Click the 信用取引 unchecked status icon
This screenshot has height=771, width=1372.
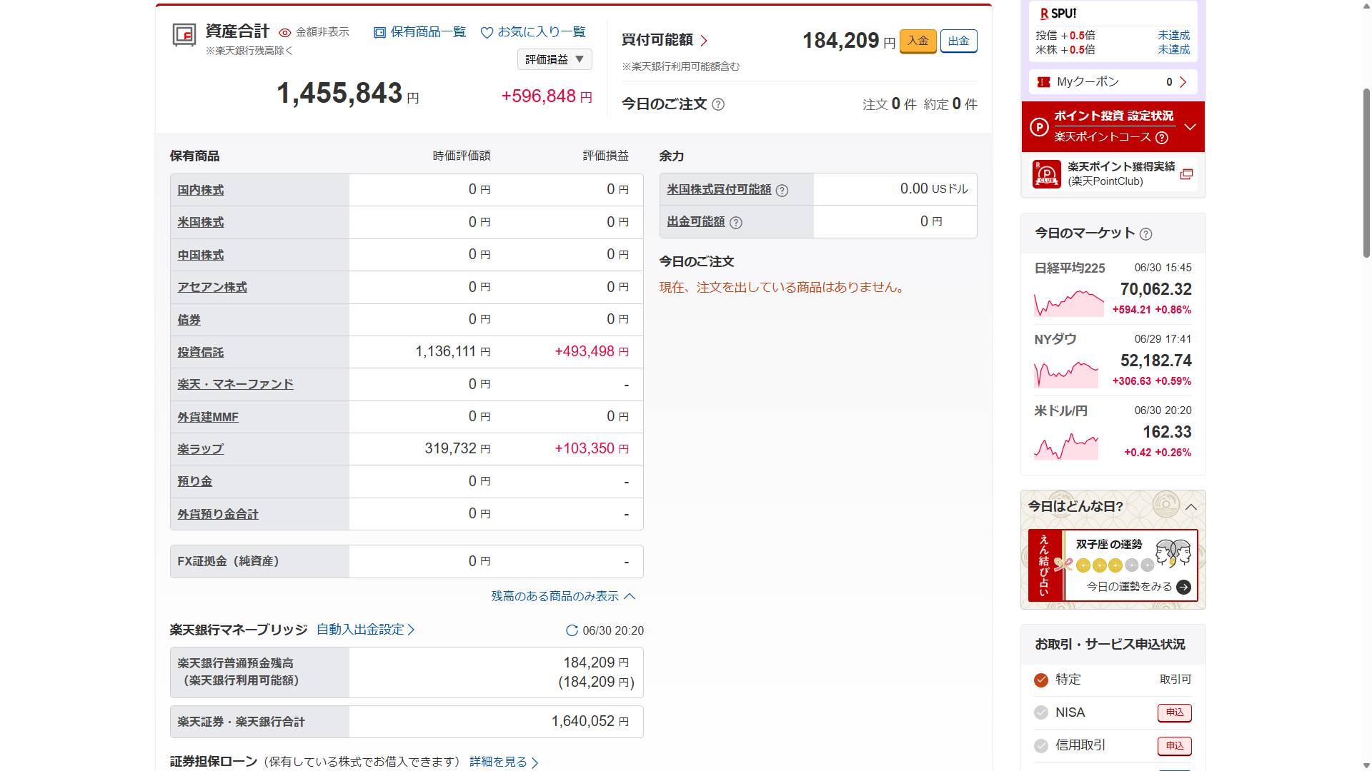tap(1041, 746)
